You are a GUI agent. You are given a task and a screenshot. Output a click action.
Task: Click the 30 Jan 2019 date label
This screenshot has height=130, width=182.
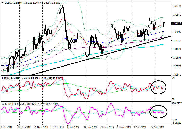pyautogui.click(x=90, y=128)
